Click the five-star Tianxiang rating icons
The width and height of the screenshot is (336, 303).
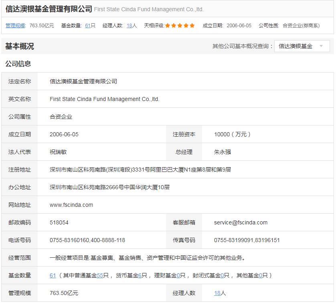[x=180, y=25]
